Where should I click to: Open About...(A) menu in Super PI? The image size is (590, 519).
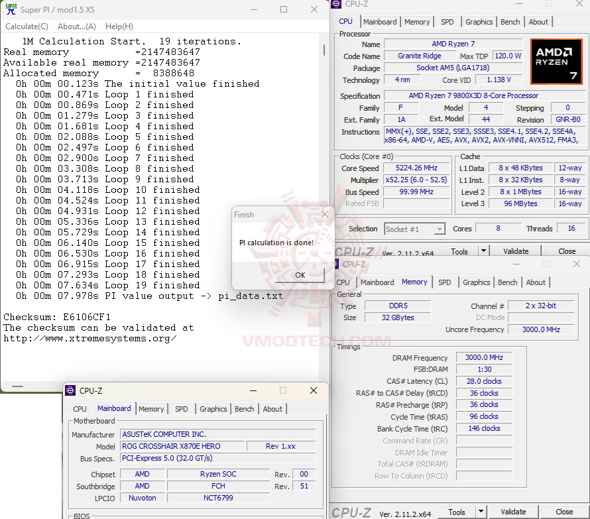[x=77, y=27]
